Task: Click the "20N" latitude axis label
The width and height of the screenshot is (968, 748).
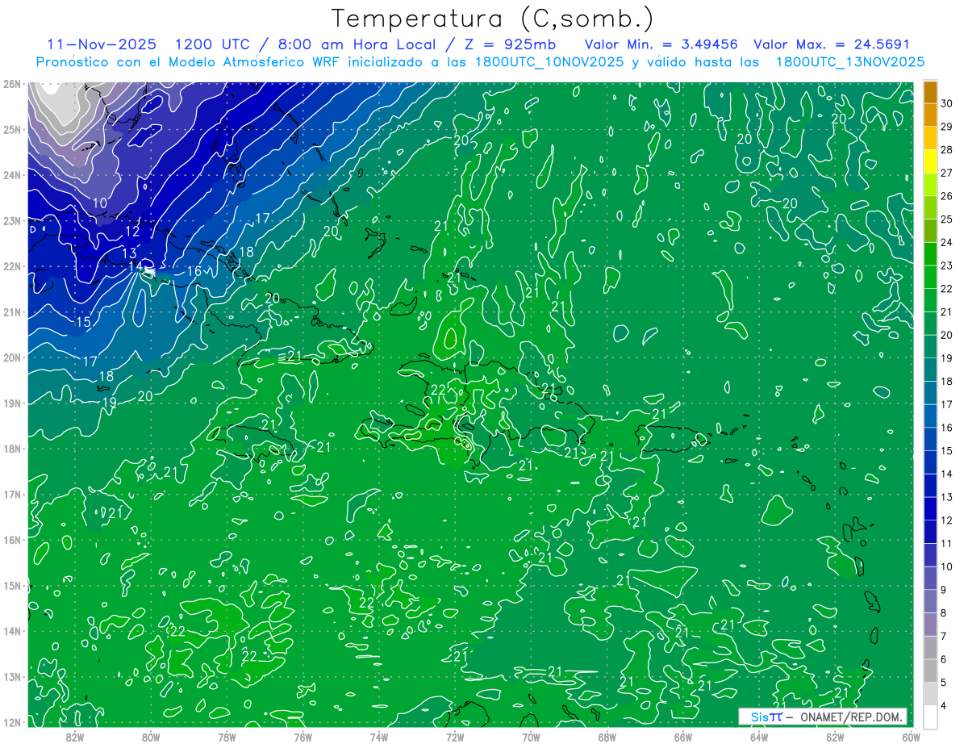Action: (11, 357)
